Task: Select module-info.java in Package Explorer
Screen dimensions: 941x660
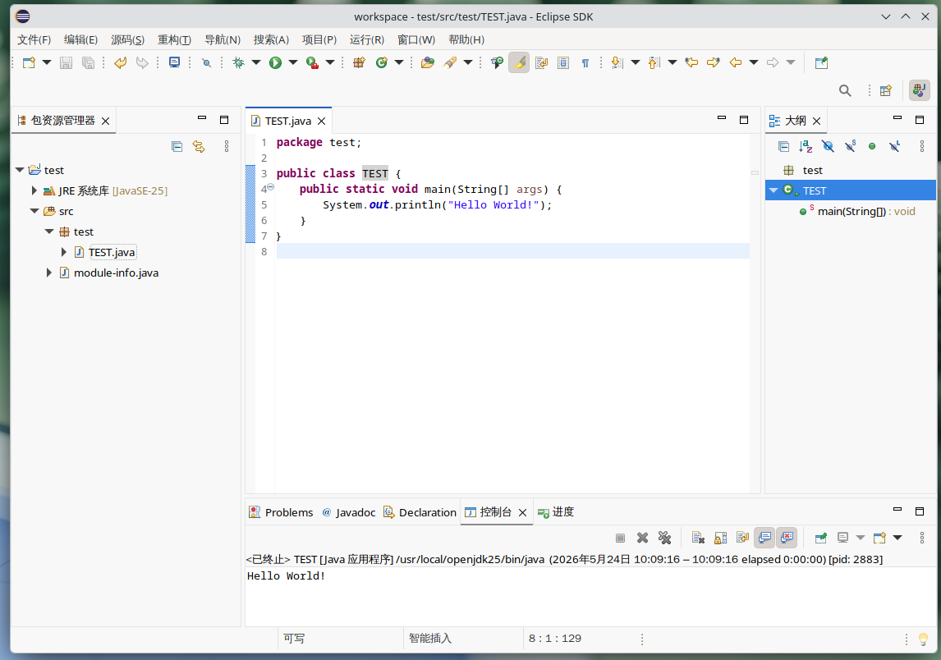Action: click(109, 273)
